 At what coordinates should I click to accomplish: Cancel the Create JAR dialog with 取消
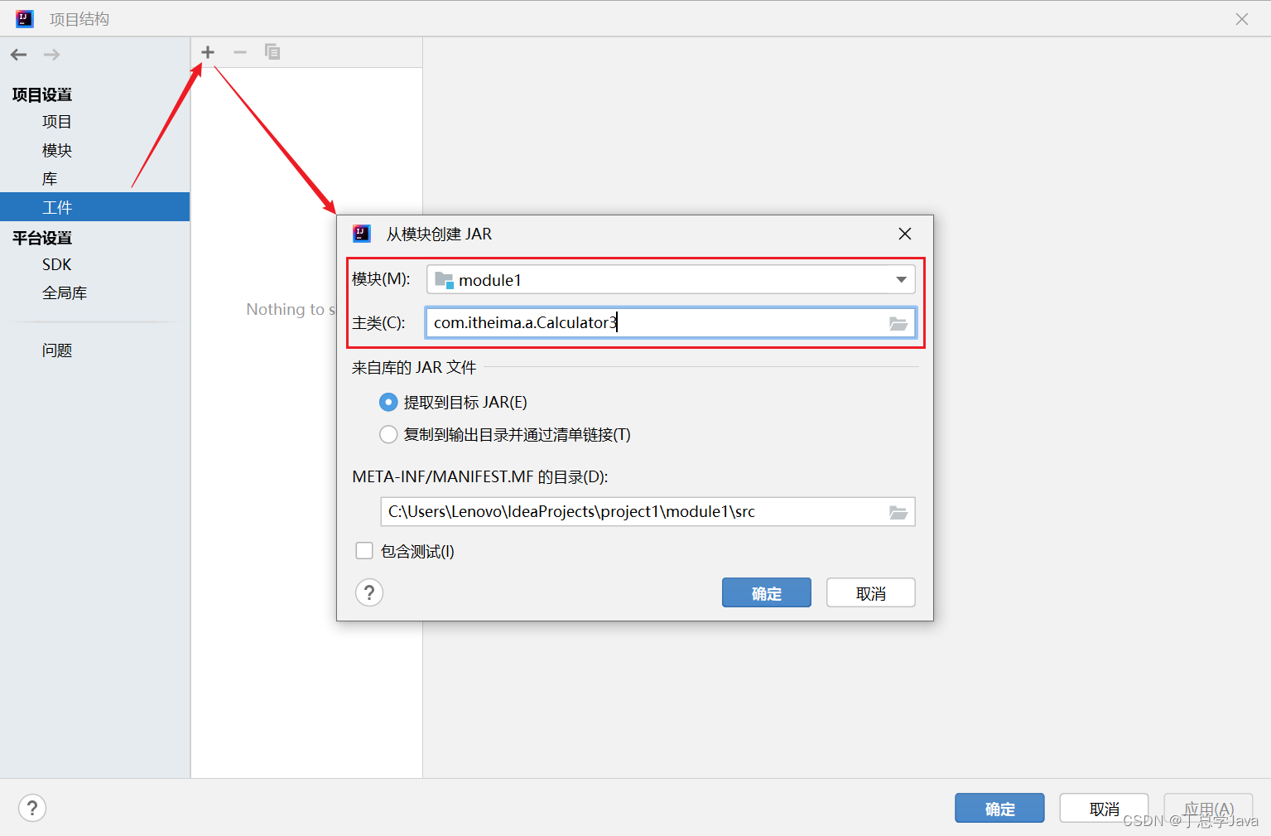pyautogui.click(x=871, y=592)
